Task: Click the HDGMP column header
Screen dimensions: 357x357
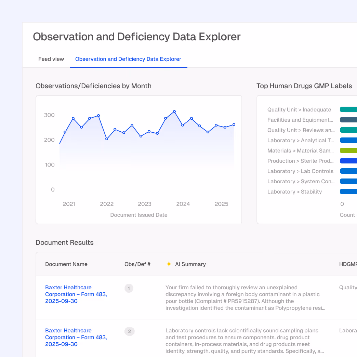Action: pyautogui.click(x=348, y=264)
